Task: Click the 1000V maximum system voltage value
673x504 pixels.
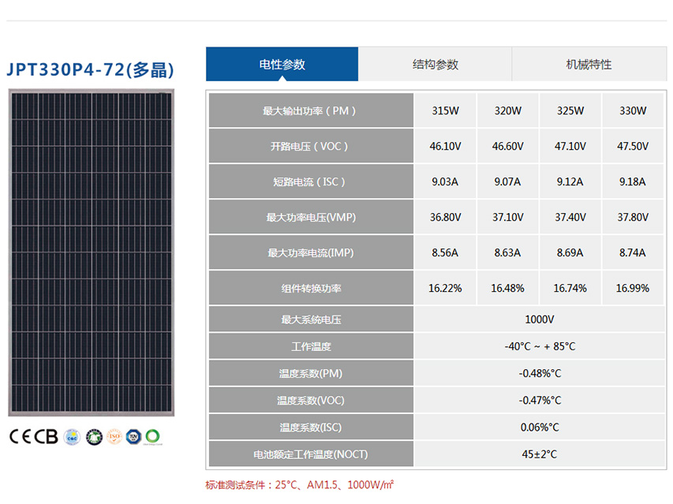Action: tap(540, 320)
